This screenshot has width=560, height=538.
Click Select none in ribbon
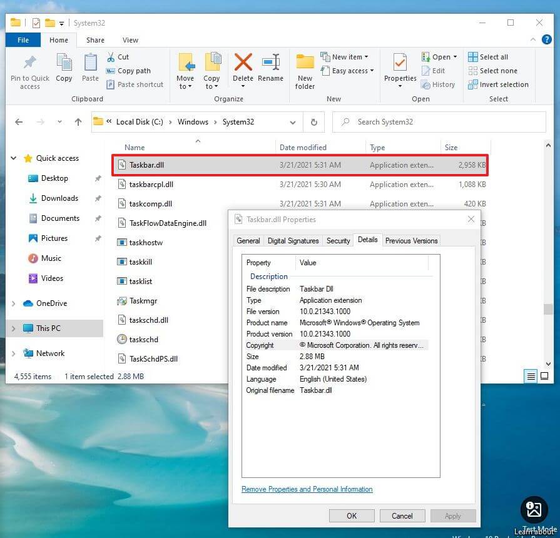point(492,71)
